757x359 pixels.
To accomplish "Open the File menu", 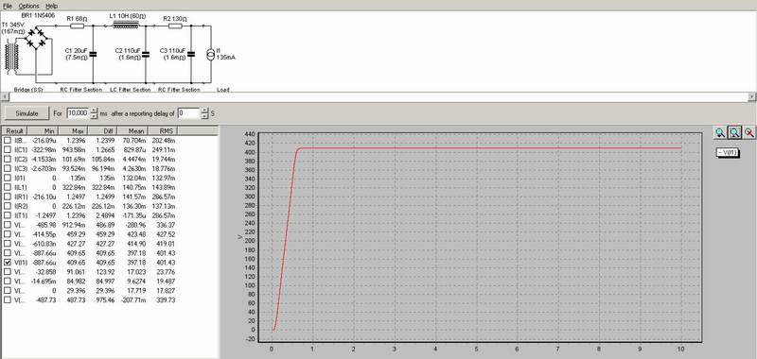I will (8, 6).
